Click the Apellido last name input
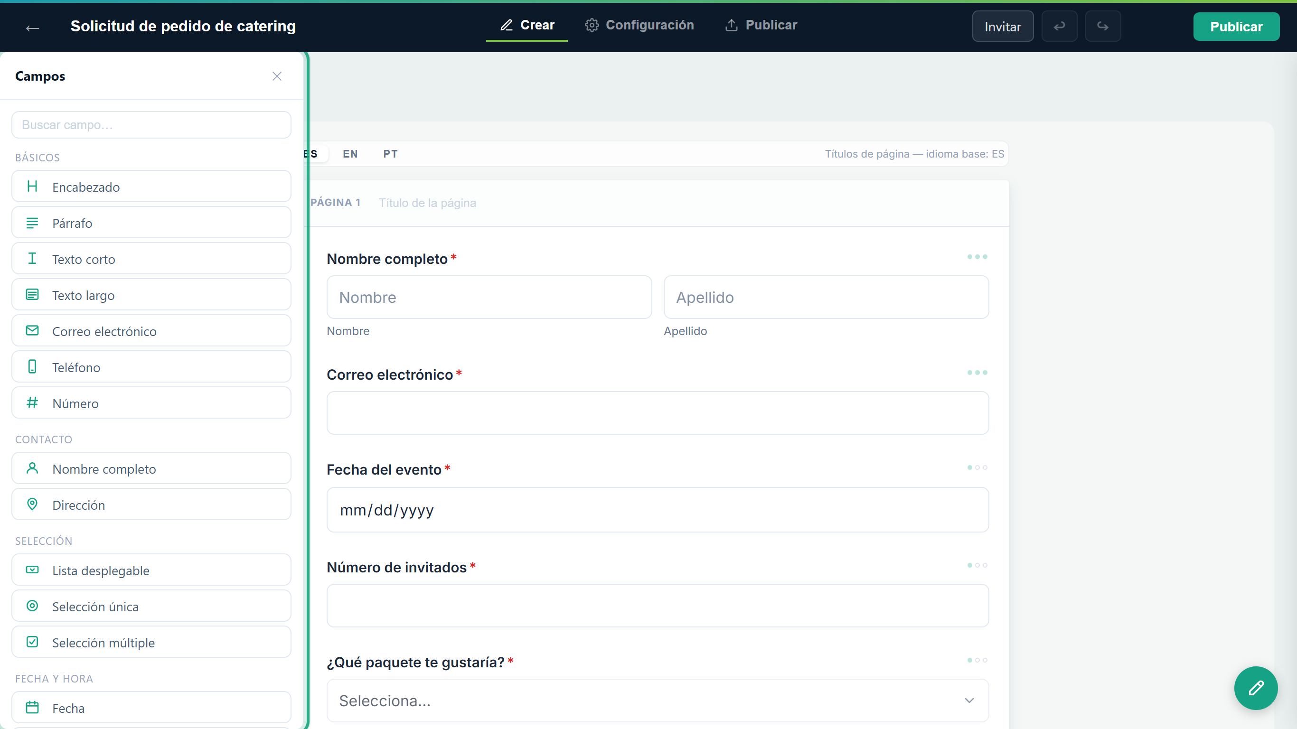 pyautogui.click(x=826, y=297)
